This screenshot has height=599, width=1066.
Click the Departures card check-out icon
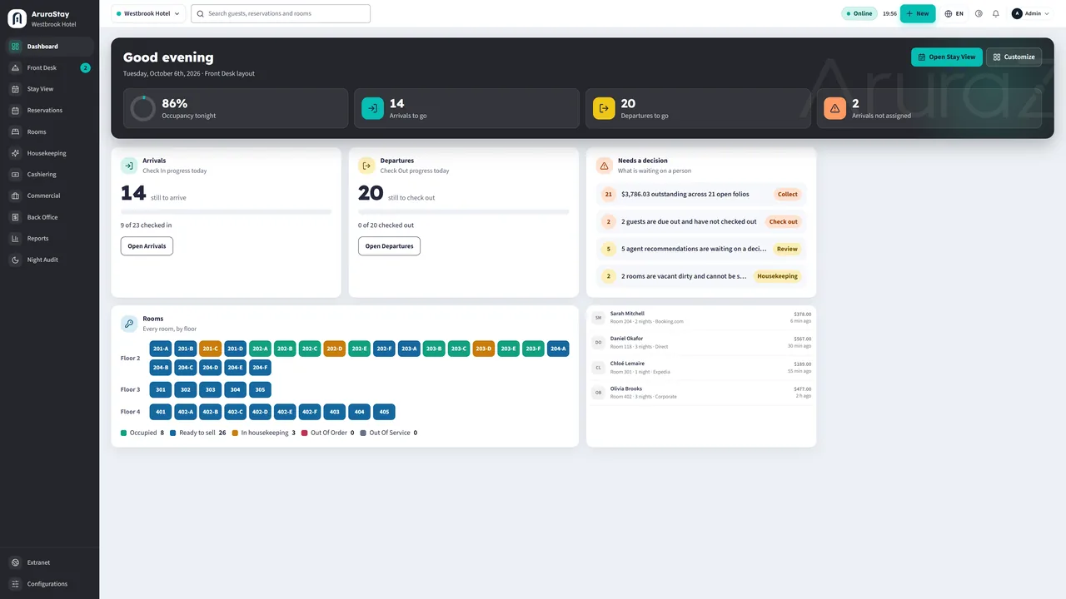[366, 166]
